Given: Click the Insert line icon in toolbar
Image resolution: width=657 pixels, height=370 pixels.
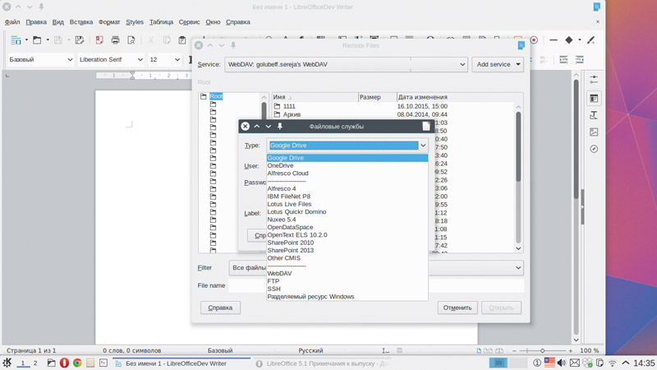Looking at the screenshot, I should click(x=554, y=40).
